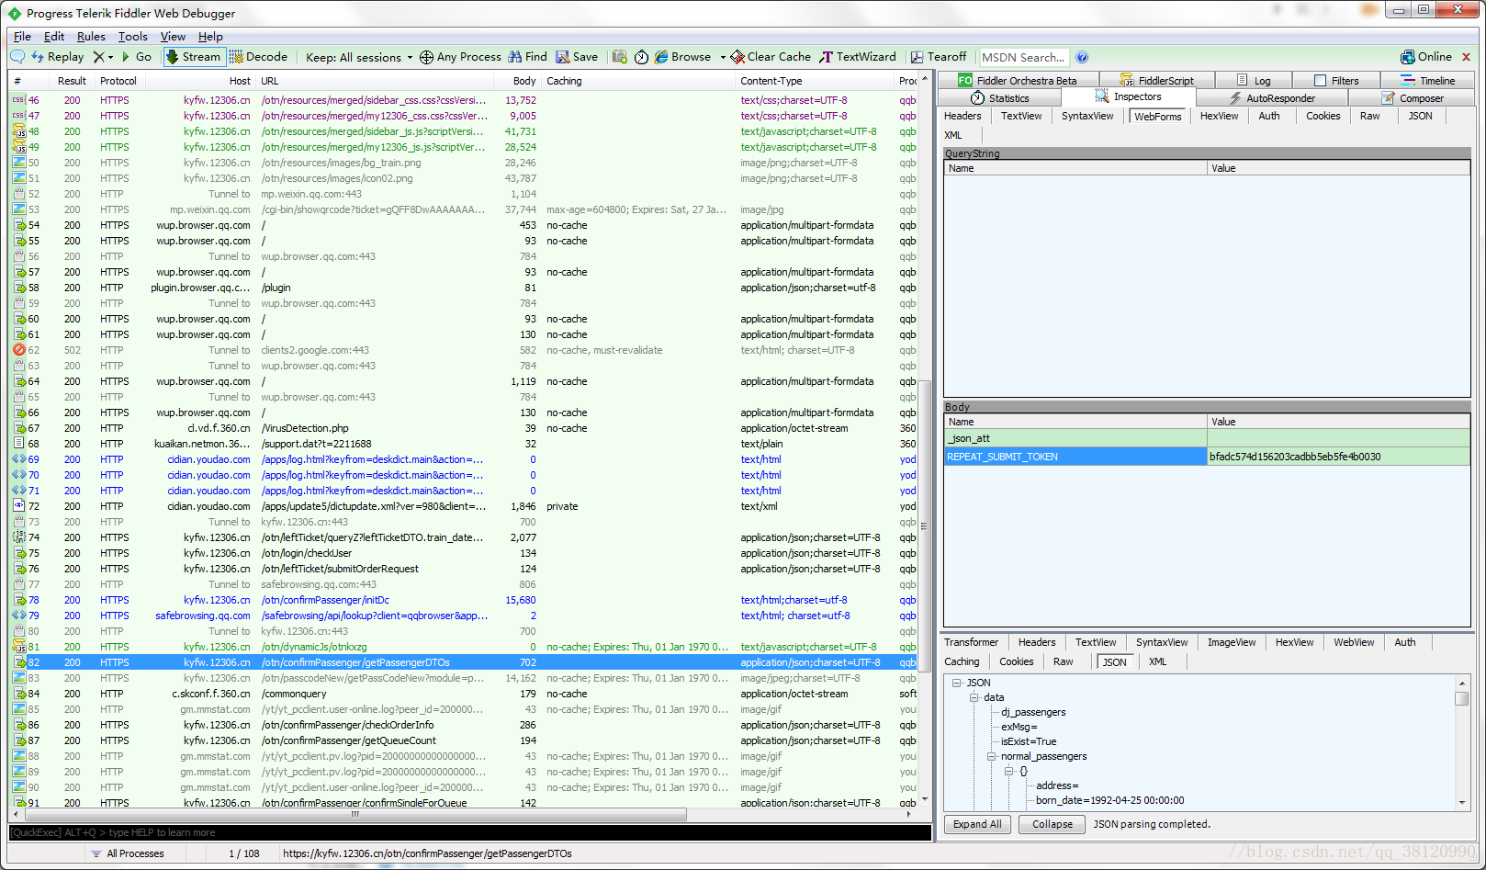
Task: Sort sessions by Host column header
Action: tap(240, 81)
